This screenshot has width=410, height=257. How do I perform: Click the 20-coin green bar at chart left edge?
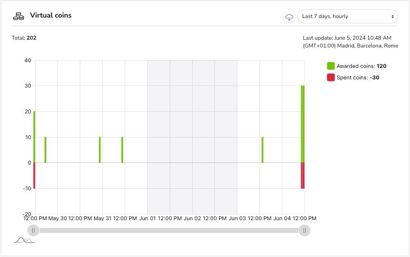tap(34, 137)
